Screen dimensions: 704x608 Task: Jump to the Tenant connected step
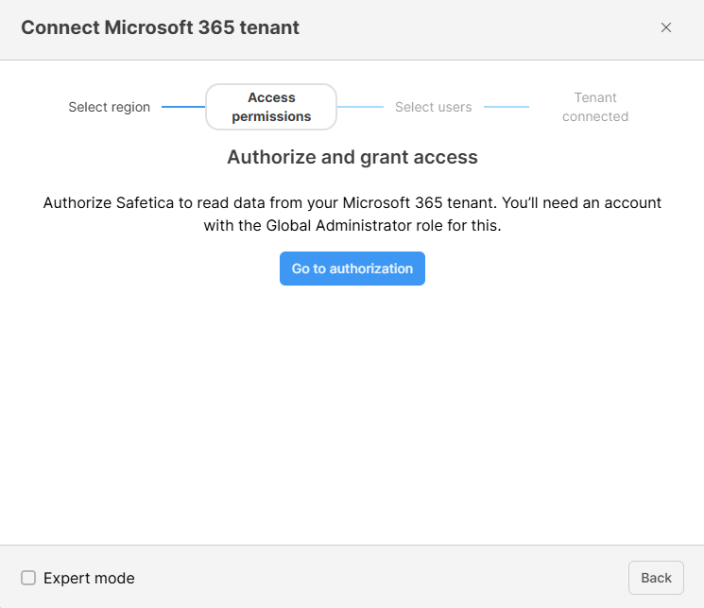click(x=594, y=107)
